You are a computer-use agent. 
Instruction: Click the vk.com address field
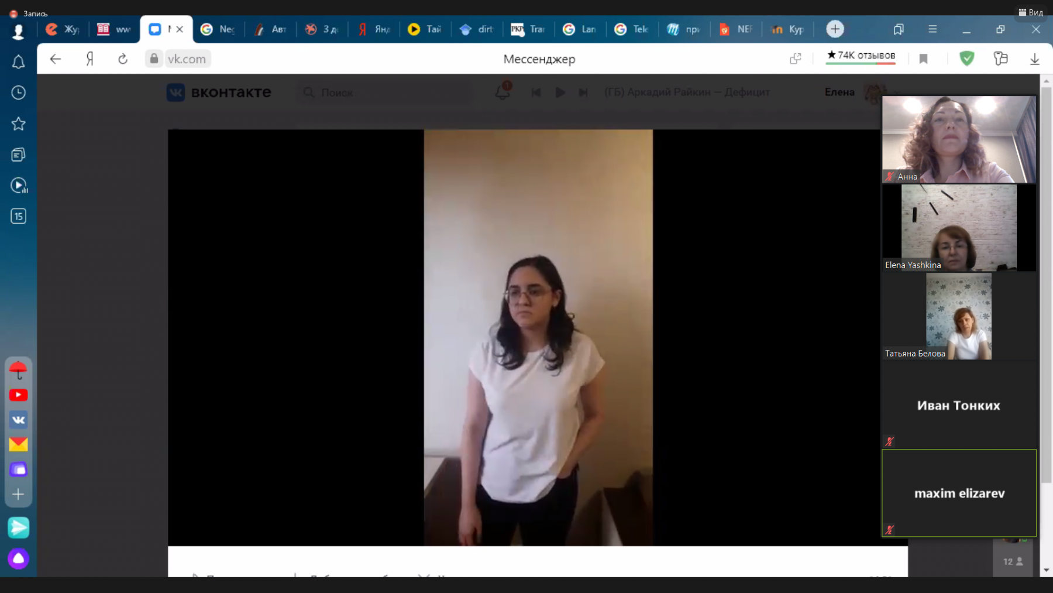(187, 59)
